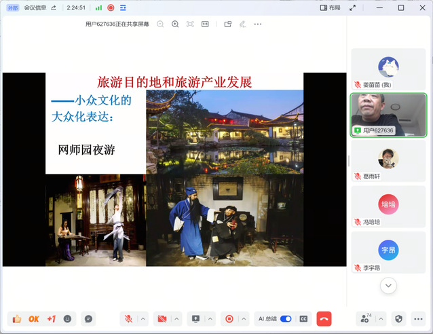Click the share screen icon
The width and height of the screenshot is (433, 334).
pos(196,318)
